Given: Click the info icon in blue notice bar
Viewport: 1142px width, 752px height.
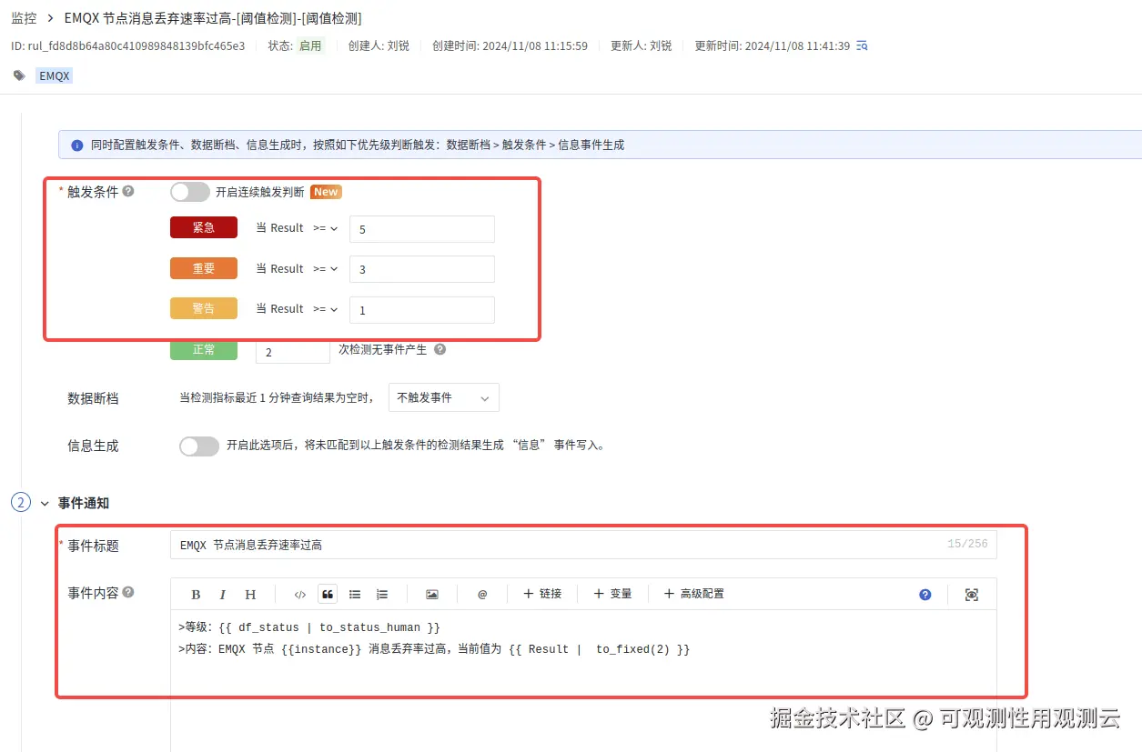Looking at the screenshot, I should (x=77, y=145).
